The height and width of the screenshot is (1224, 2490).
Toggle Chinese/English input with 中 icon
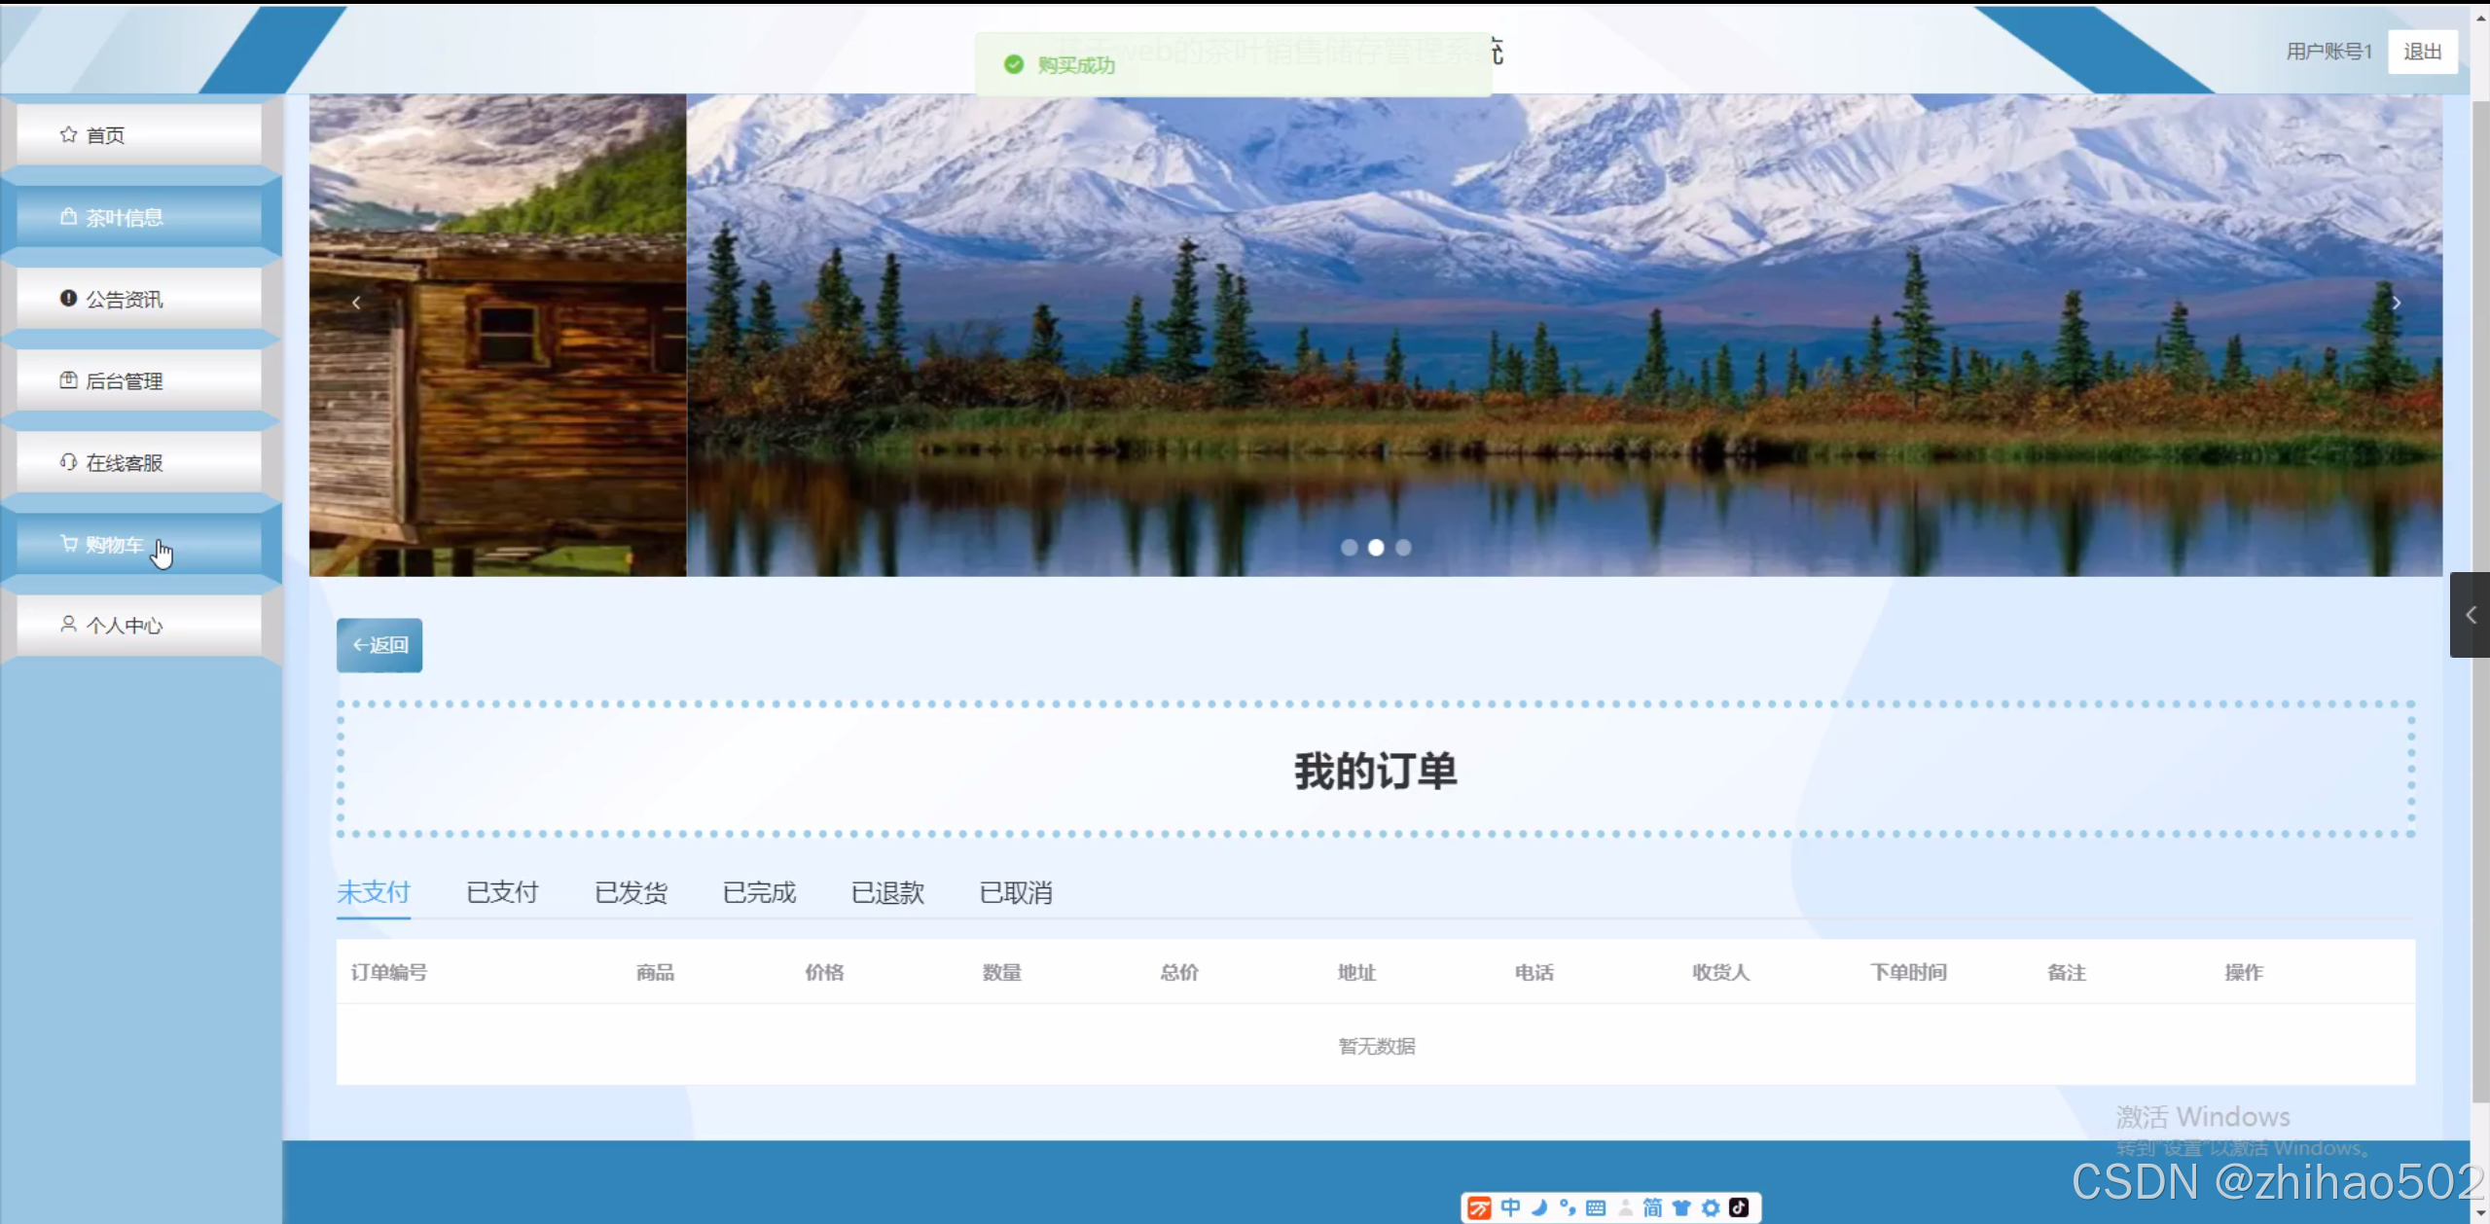coord(1509,1207)
